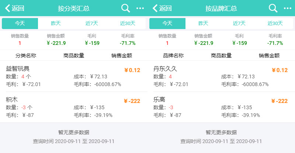Open 丹东久久 brand row

(221, 76)
